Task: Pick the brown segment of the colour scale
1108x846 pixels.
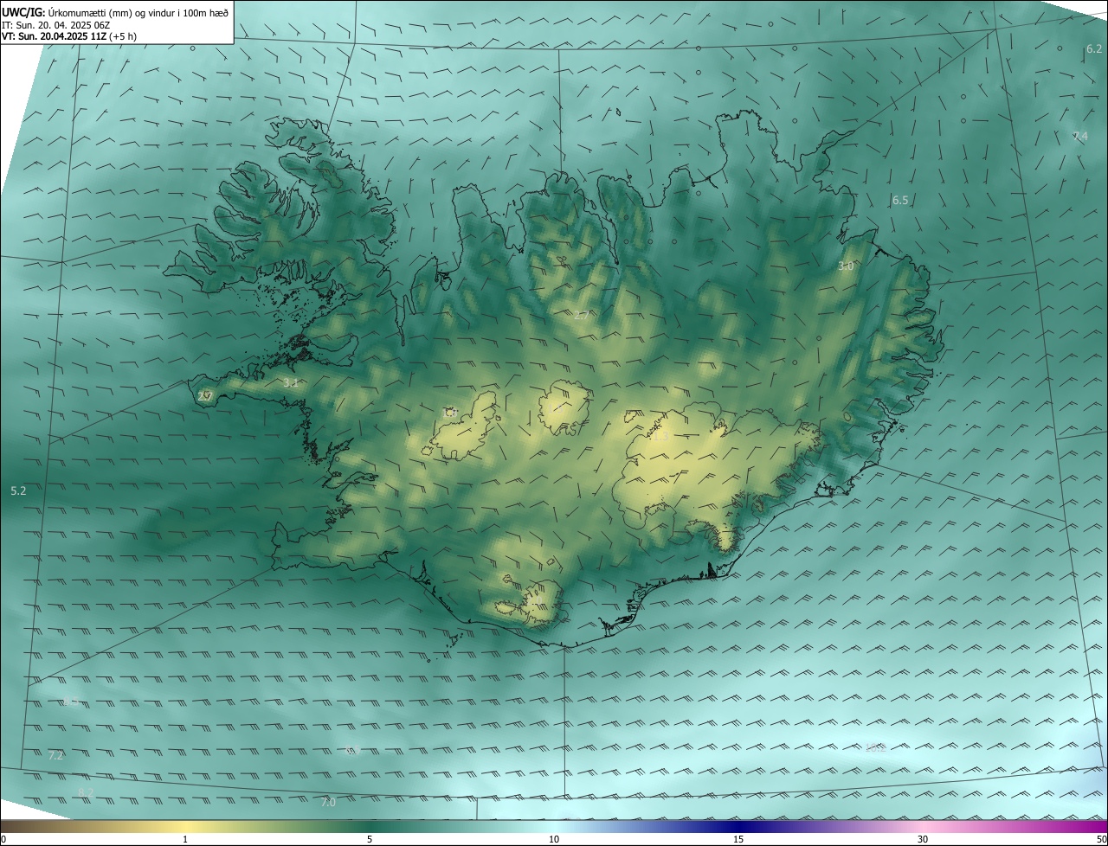Action: [35, 826]
